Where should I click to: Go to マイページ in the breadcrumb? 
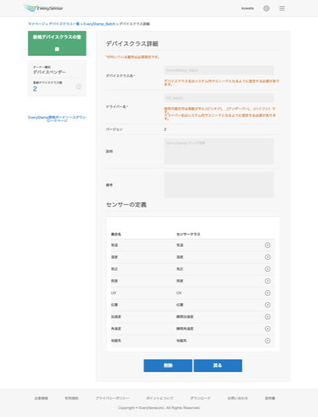[36, 24]
